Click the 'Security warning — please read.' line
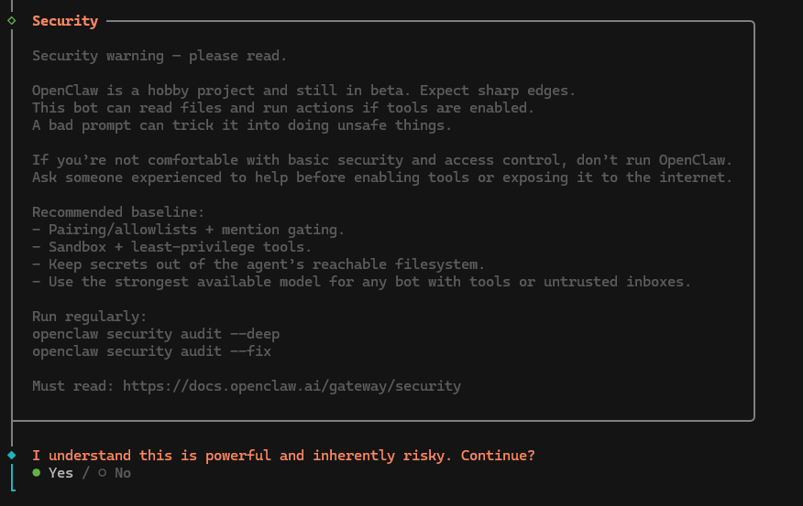803x506 pixels. pyautogui.click(x=159, y=56)
